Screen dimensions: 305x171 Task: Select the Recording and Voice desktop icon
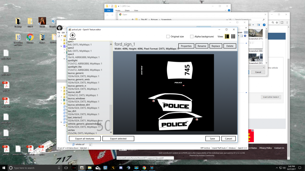click(x=18, y=40)
